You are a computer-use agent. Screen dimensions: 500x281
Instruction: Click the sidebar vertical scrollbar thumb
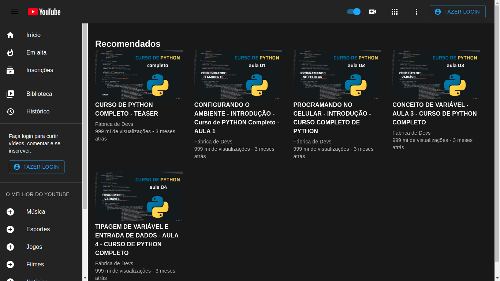pyautogui.click(x=85, y=116)
